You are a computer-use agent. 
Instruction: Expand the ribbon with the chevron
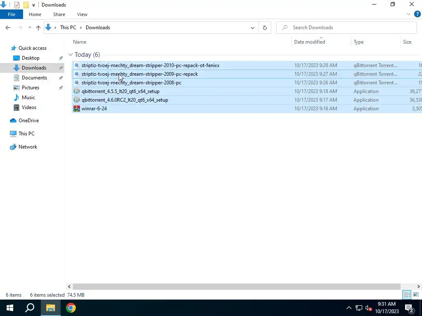[x=408, y=14]
